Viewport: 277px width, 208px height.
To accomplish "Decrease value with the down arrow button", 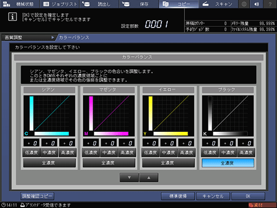I will pos(129,177).
